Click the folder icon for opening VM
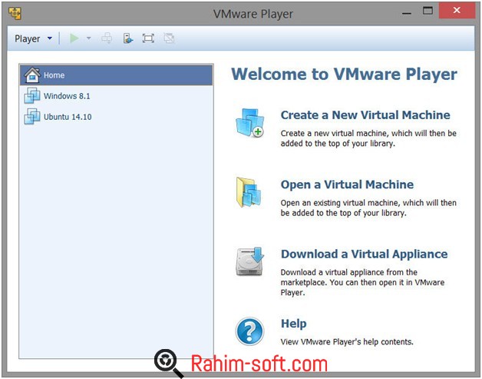This screenshot has width=482, height=379. click(x=249, y=192)
